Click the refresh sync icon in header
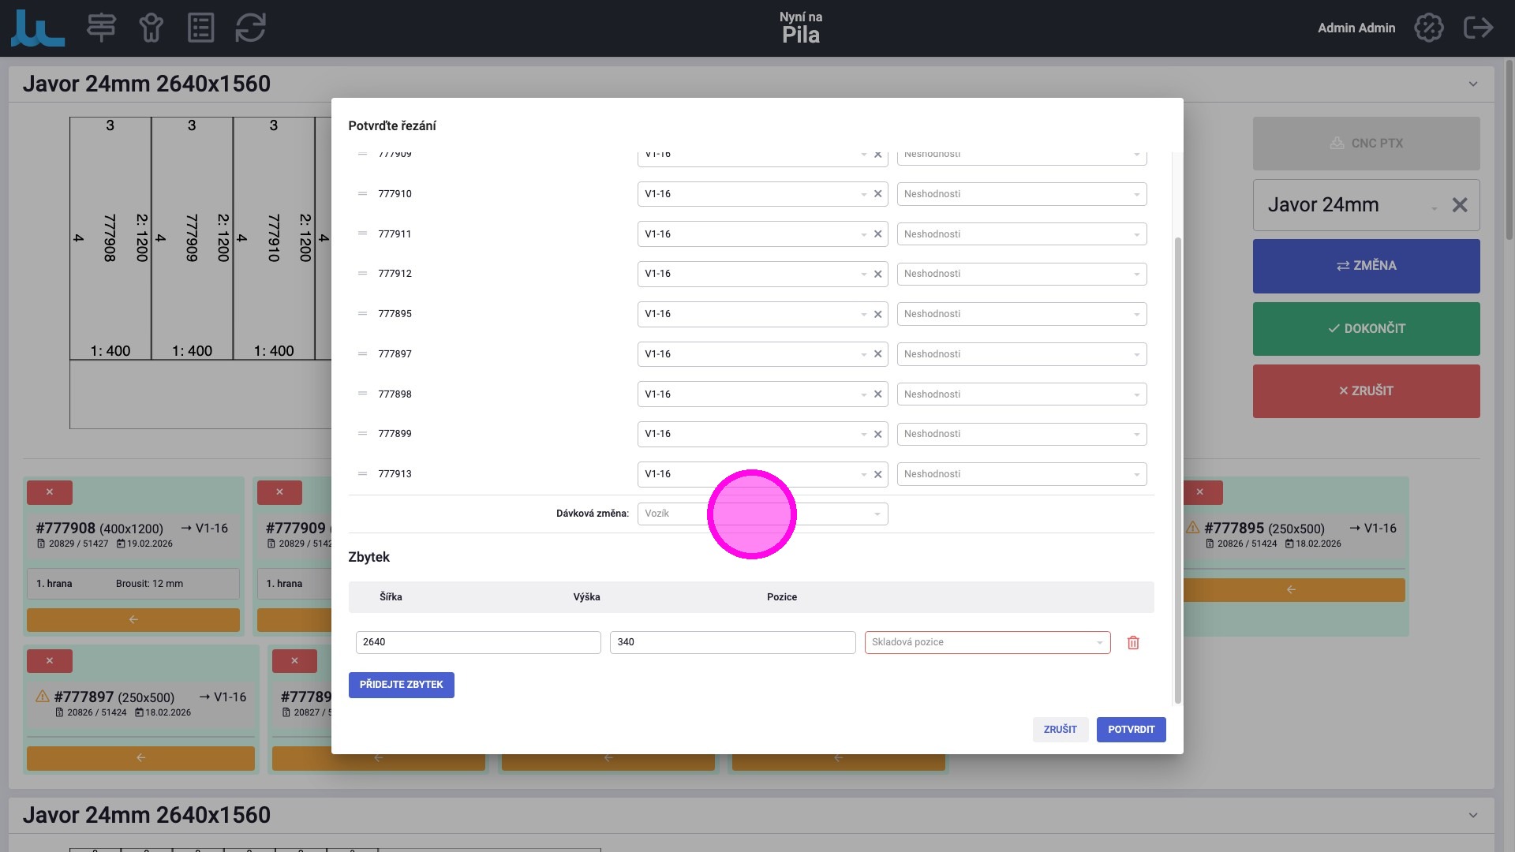The height and width of the screenshot is (852, 1515). (250, 28)
